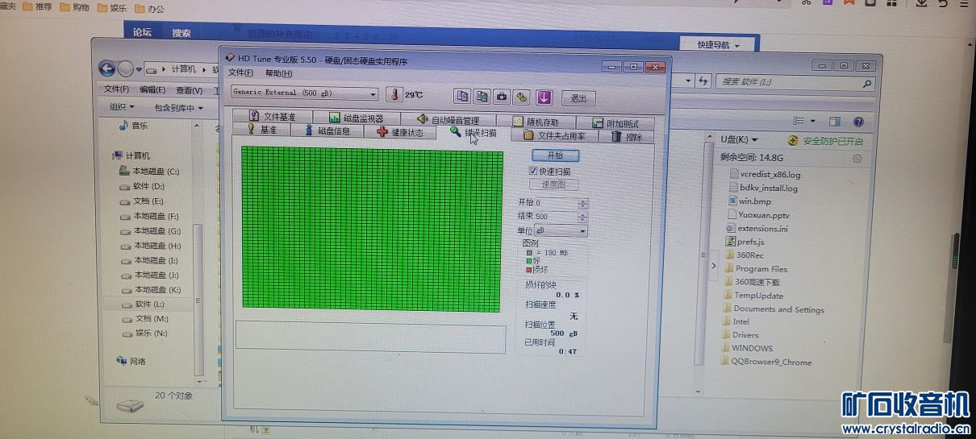
Task: Open the settings gear in U disk panel
Action: point(857,159)
